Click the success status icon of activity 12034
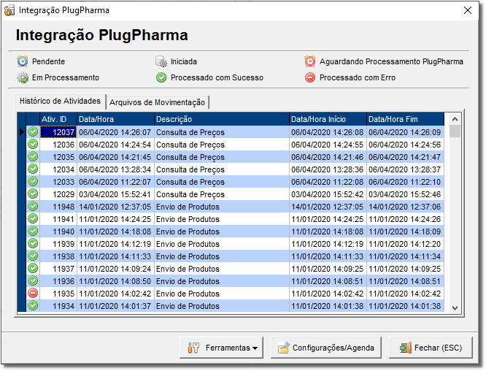This screenshot has width=486, height=371. point(33,169)
